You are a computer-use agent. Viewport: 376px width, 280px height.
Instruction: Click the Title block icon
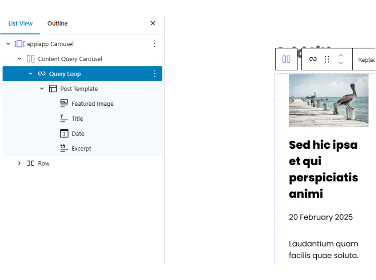(64, 119)
